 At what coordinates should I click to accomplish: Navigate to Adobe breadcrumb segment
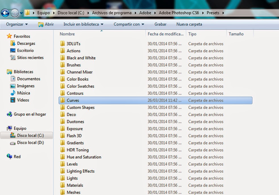click(x=145, y=13)
